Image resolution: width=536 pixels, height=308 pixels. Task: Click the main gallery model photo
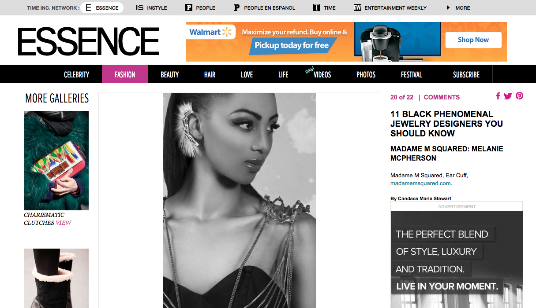point(239,200)
